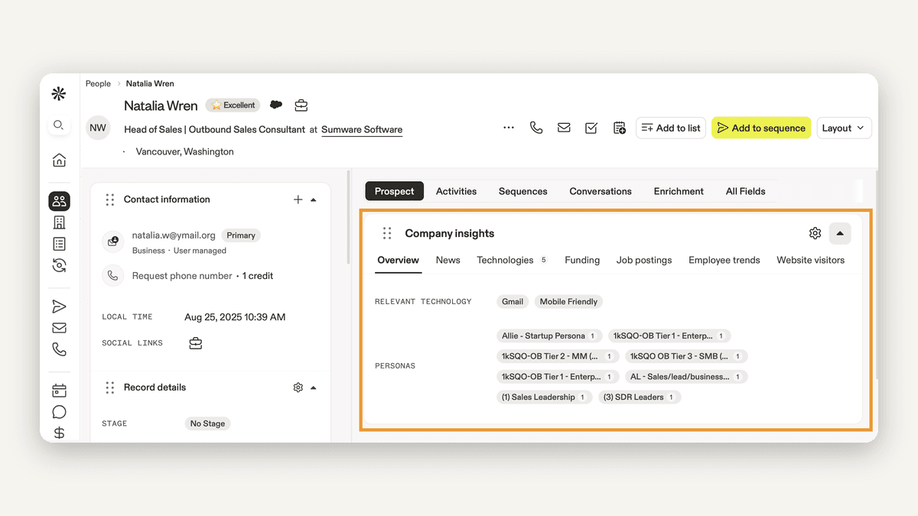Image resolution: width=918 pixels, height=516 pixels.
Task: Collapse the Company insights panel
Action: pyautogui.click(x=840, y=233)
